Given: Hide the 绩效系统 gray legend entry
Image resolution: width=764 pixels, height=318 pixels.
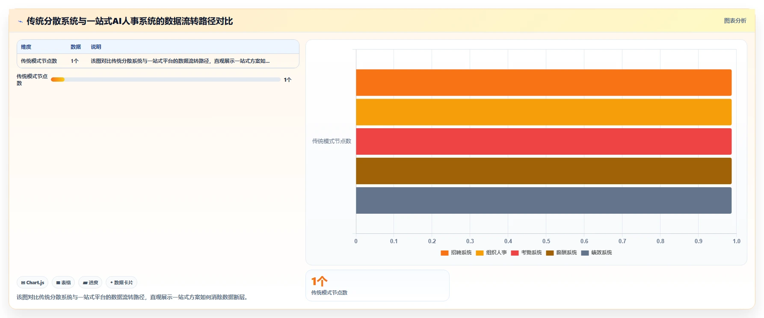Looking at the screenshot, I should point(596,253).
